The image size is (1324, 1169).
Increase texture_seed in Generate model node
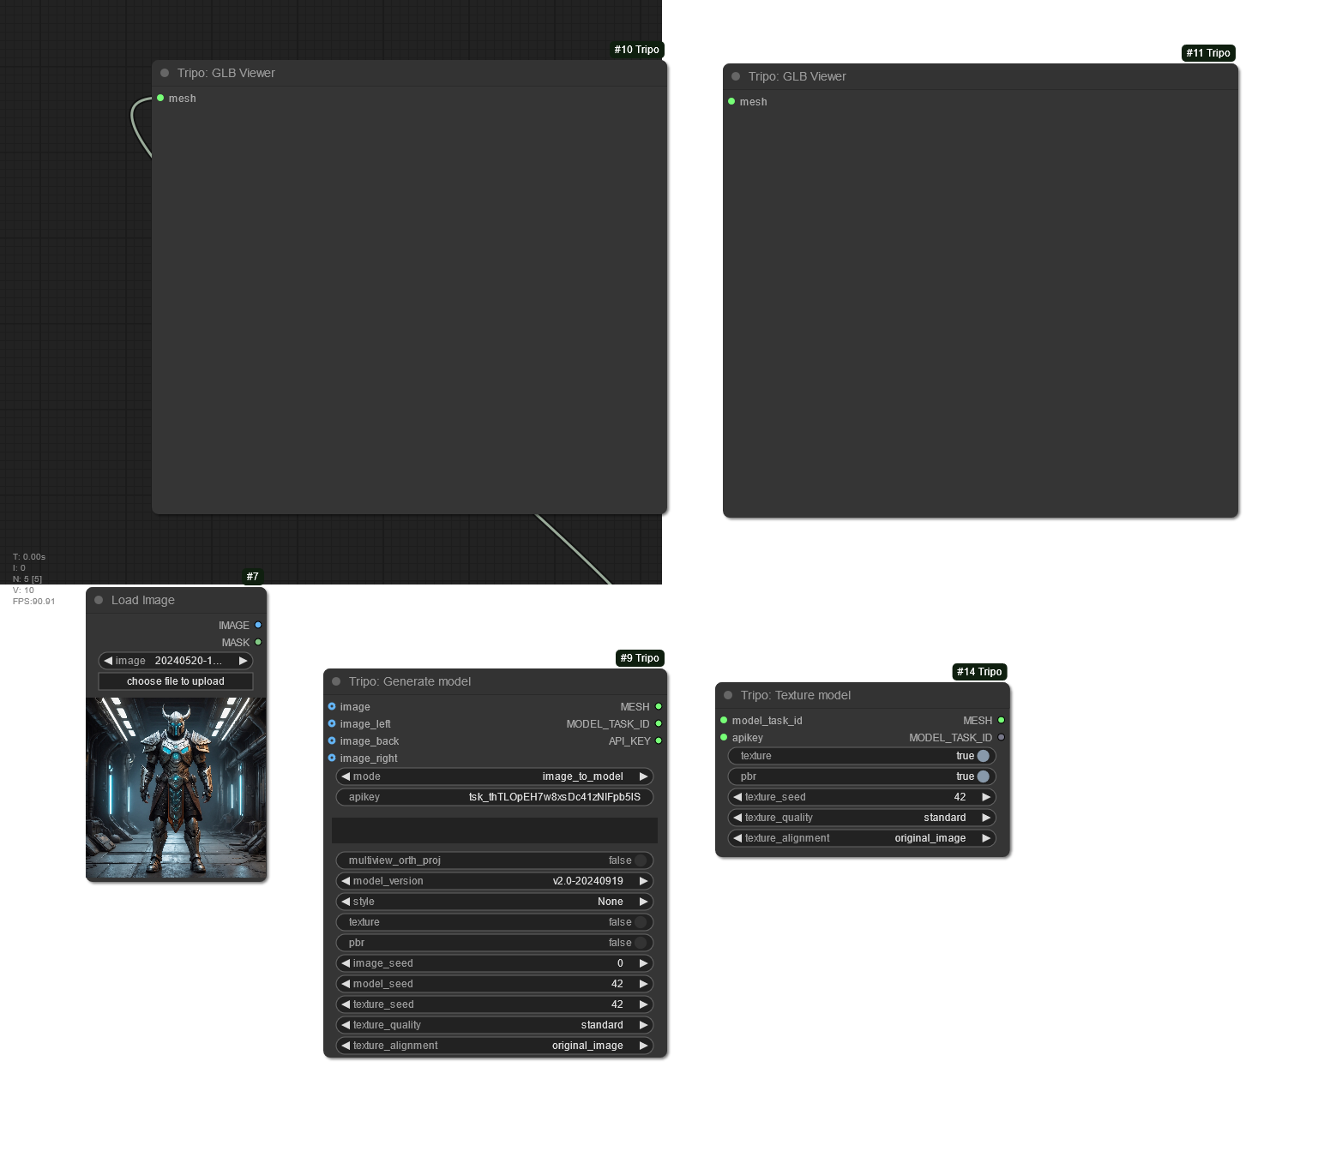(643, 1004)
